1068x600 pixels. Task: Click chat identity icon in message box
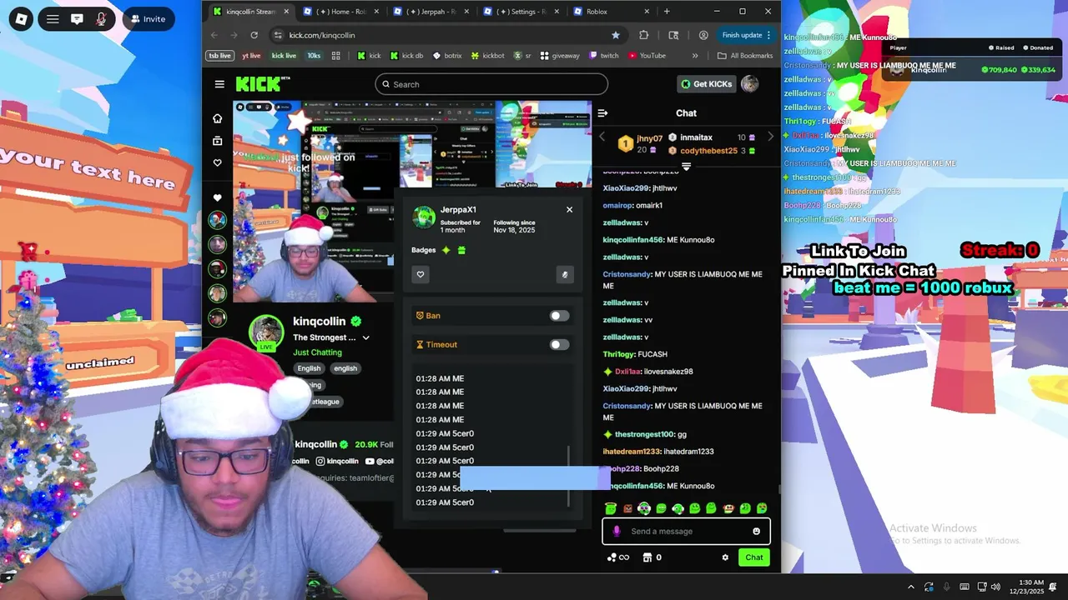tap(617, 532)
